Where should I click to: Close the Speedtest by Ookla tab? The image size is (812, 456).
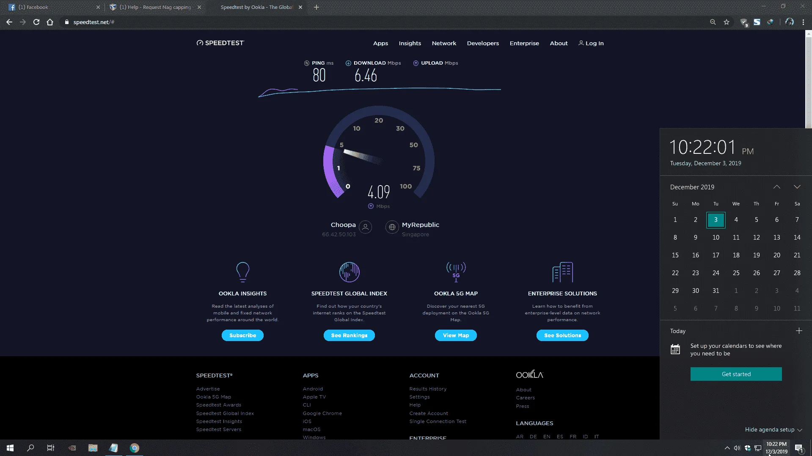tap(300, 7)
